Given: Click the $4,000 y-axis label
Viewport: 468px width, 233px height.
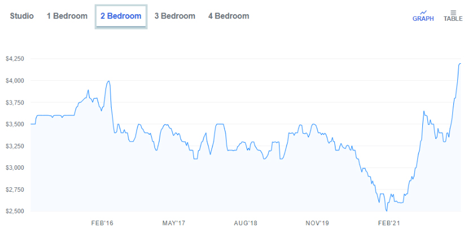Looking at the screenshot, I should [x=15, y=81].
